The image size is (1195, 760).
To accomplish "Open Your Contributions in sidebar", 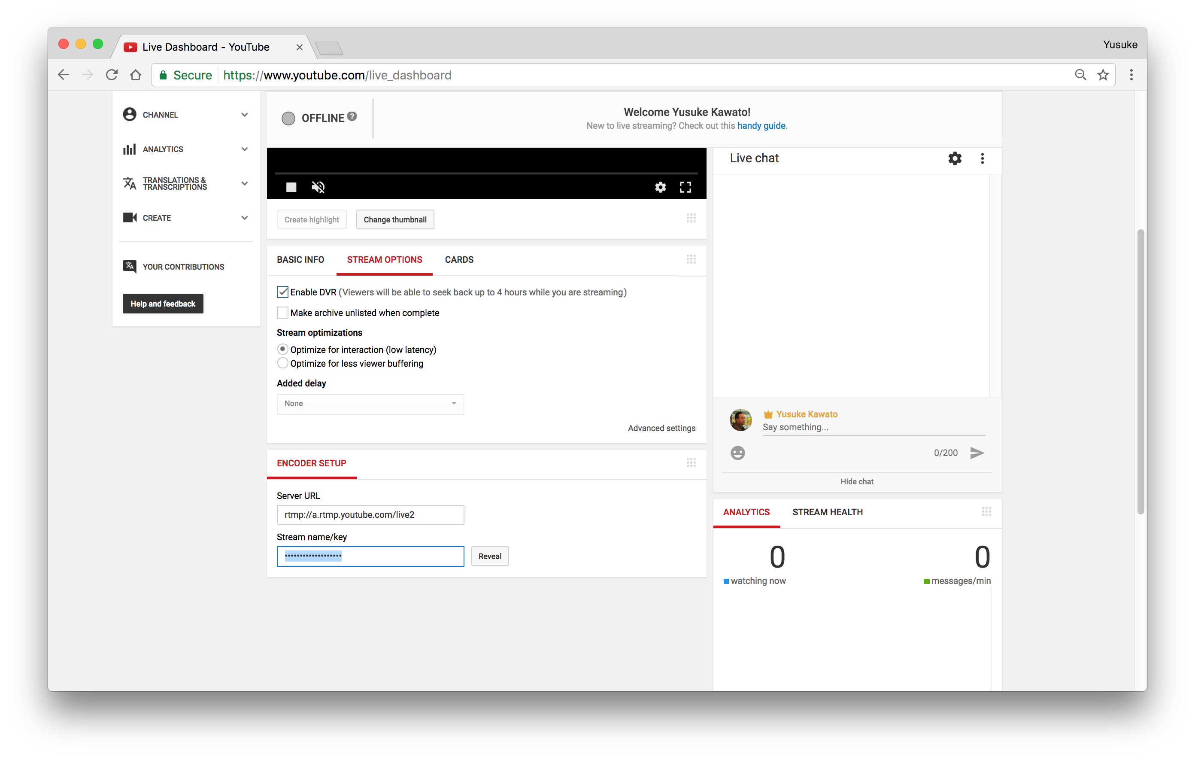I will pos(183,267).
